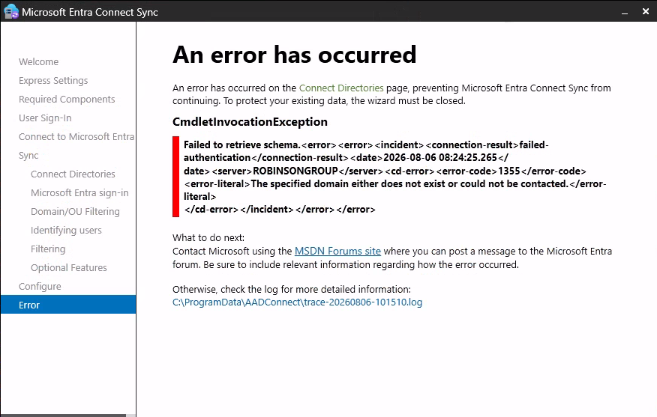Go to Express Settings step

coord(53,80)
